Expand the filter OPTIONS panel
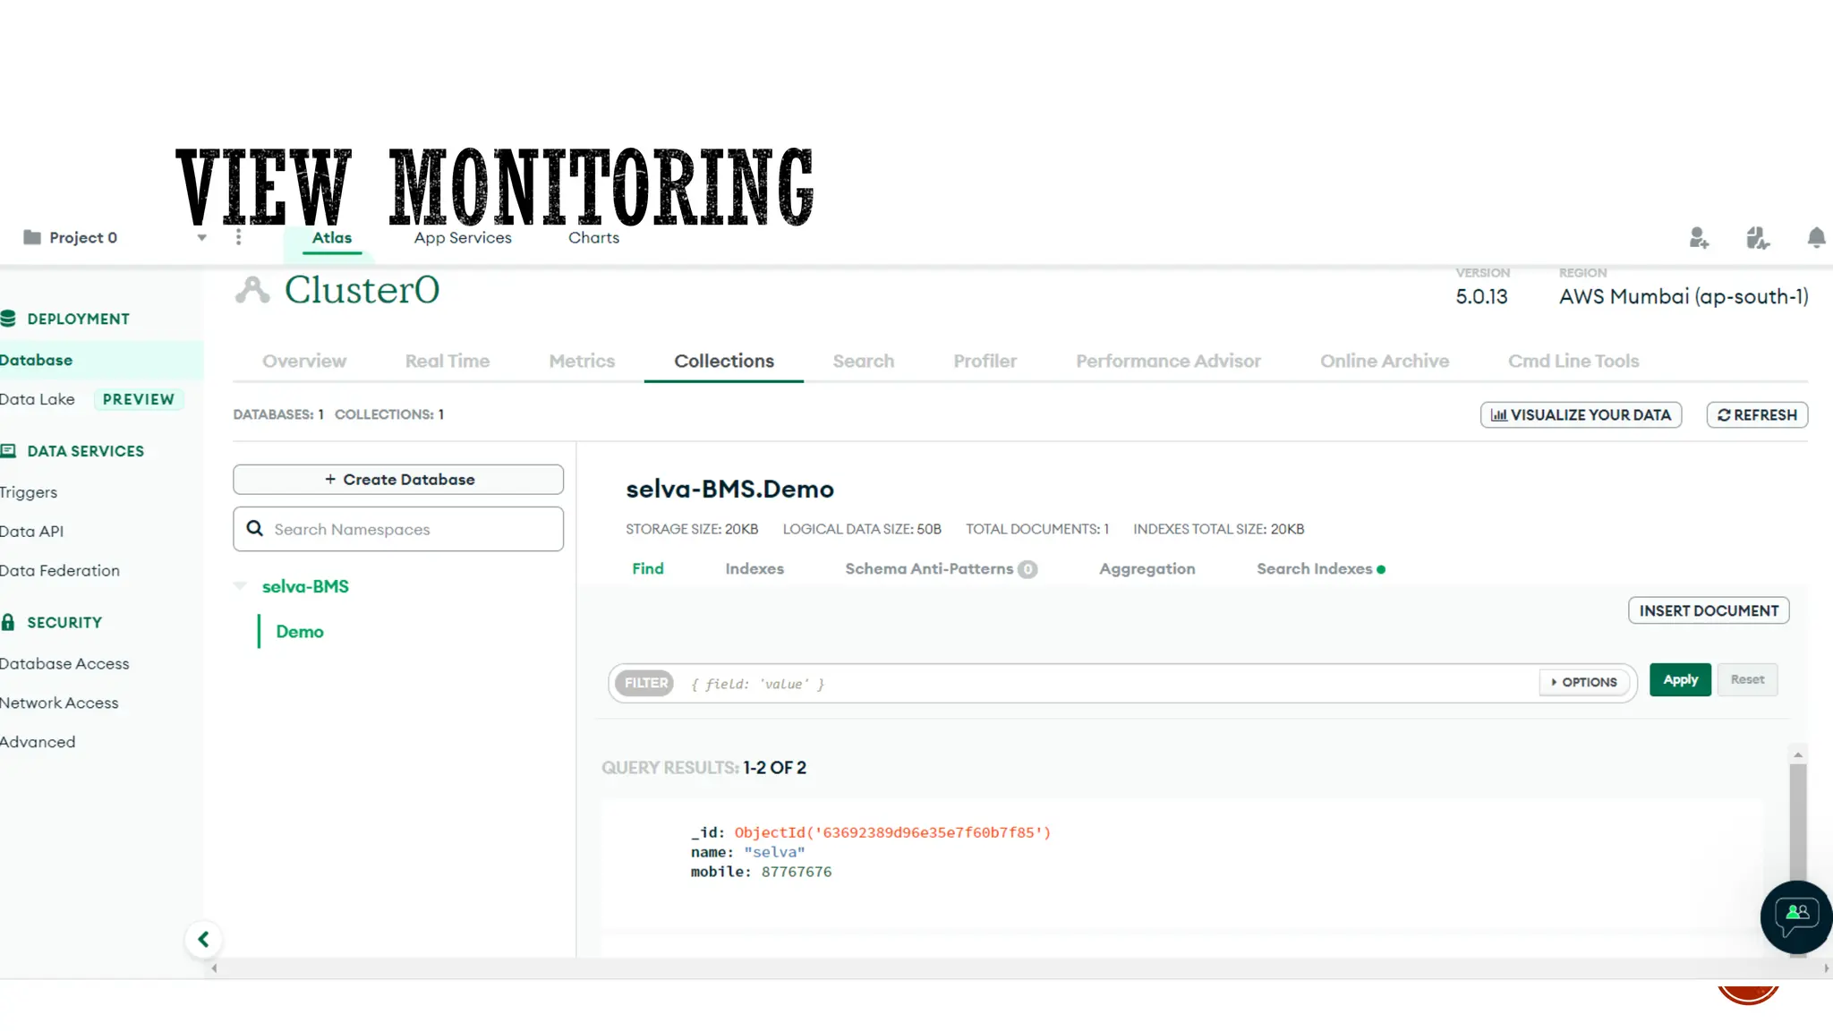Screen dimensions: 1833x1031 1583,682
